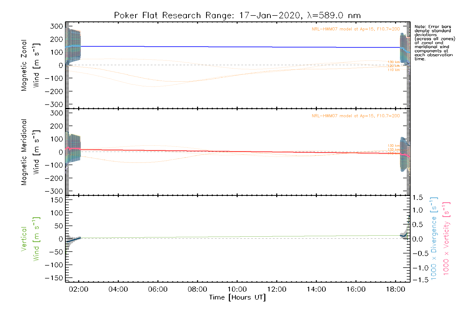Click the '110 km' label in the zonal panel
Screen dimensions: 466x310
pos(394,70)
